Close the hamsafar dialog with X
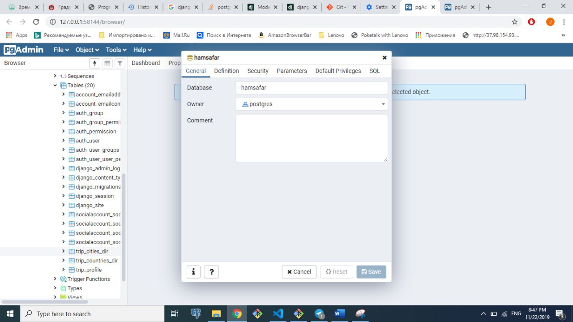The width and height of the screenshot is (573, 322). click(385, 57)
